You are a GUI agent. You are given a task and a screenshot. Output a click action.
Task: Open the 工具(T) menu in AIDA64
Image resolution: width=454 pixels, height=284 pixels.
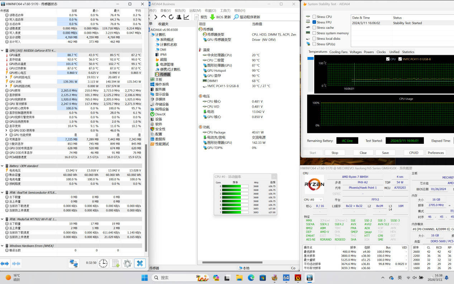click(225, 10)
